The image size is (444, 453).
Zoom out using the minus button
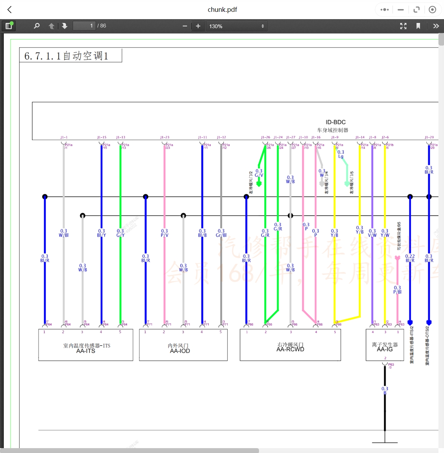[185, 26]
